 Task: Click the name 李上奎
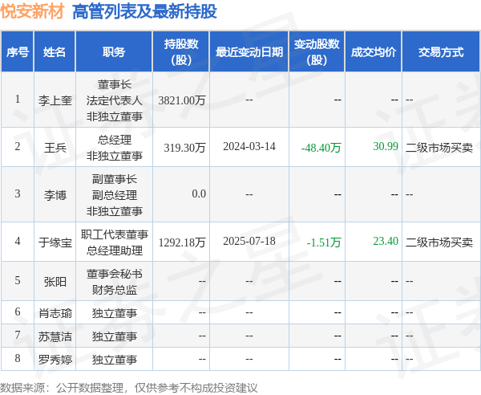pyautogui.click(x=55, y=100)
